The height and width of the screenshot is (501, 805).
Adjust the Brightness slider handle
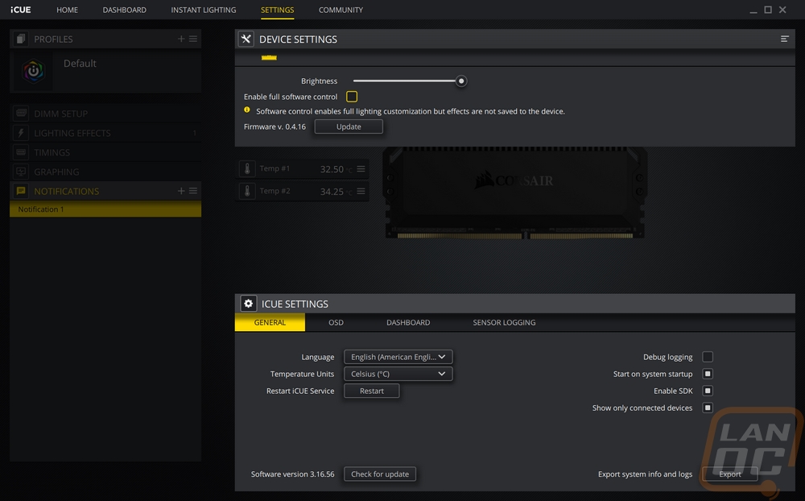tap(461, 81)
